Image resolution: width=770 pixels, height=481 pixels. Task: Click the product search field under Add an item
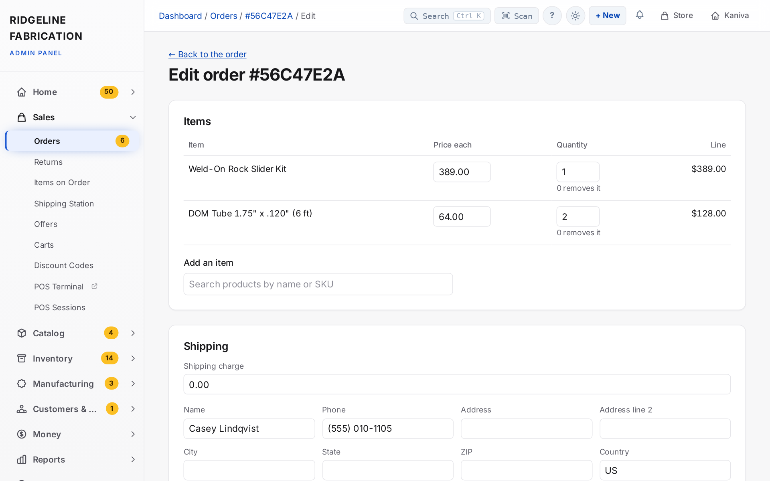(318, 284)
